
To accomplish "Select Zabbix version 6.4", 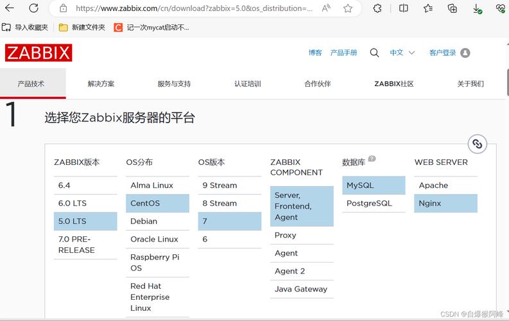I will [x=85, y=186].
